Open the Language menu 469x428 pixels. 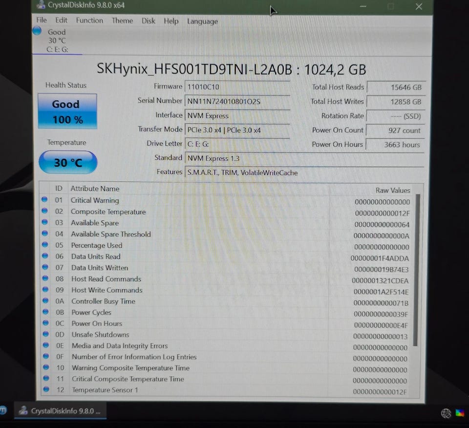[x=202, y=21]
